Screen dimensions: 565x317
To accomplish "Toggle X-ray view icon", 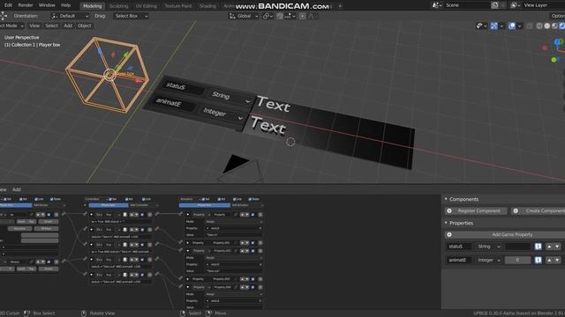I will pos(530,26).
